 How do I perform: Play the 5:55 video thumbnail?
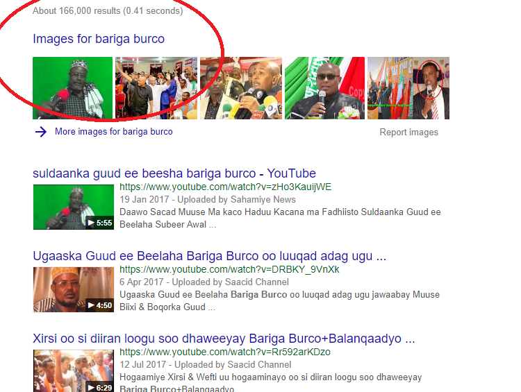[74, 207]
